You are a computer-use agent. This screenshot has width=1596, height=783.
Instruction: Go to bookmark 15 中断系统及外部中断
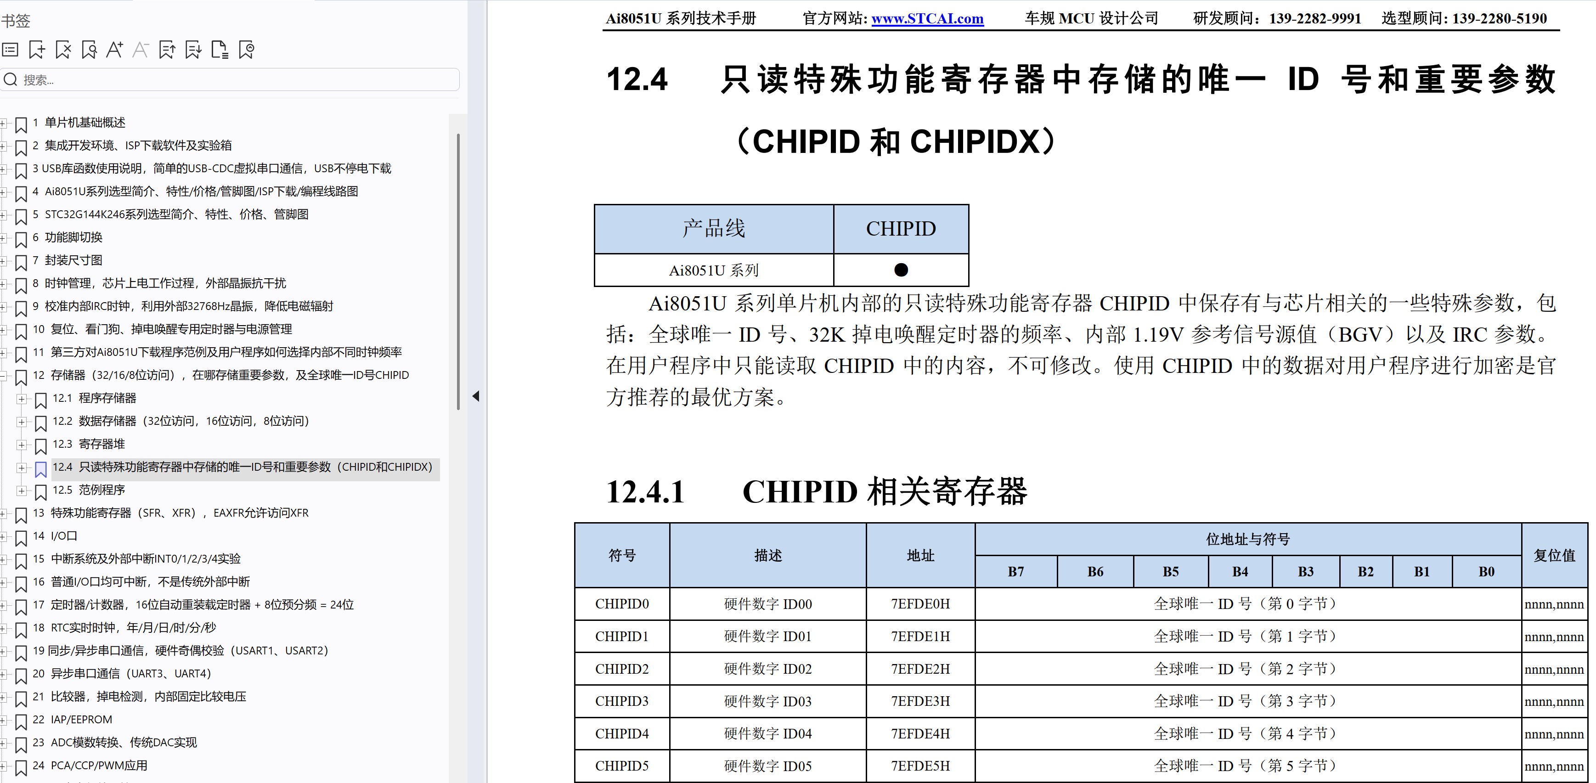coord(136,559)
